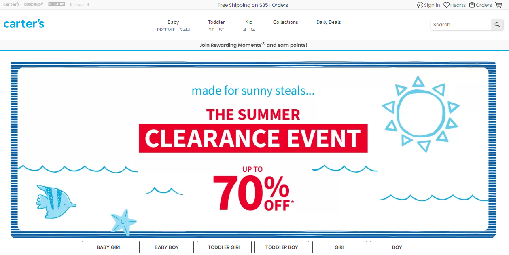This screenshot has width=509, height=255.
Task: Open the Little Planet brand logo
Action: pyautogui.click(x=79, y=5)
